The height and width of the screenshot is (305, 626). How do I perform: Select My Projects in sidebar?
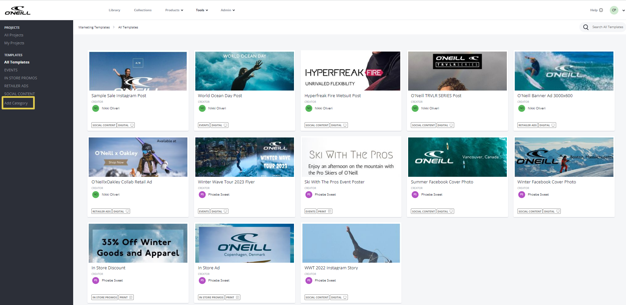pyautogui.click(x=14, y=43)
